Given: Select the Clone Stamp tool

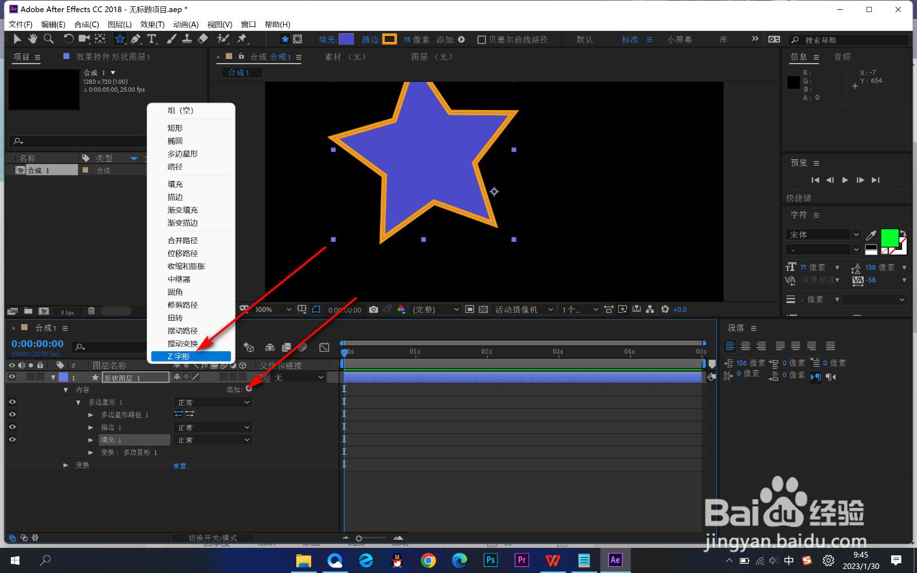Looking at the screenshot, I should [x=187, y=39].
